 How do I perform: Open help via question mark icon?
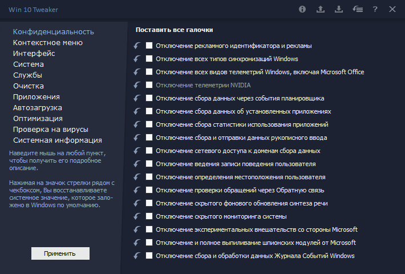pos(375,9)
